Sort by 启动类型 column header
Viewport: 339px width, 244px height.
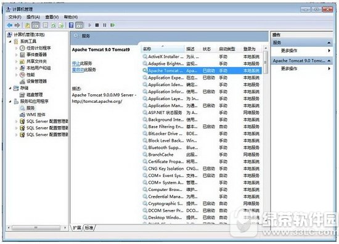(229, 49)
